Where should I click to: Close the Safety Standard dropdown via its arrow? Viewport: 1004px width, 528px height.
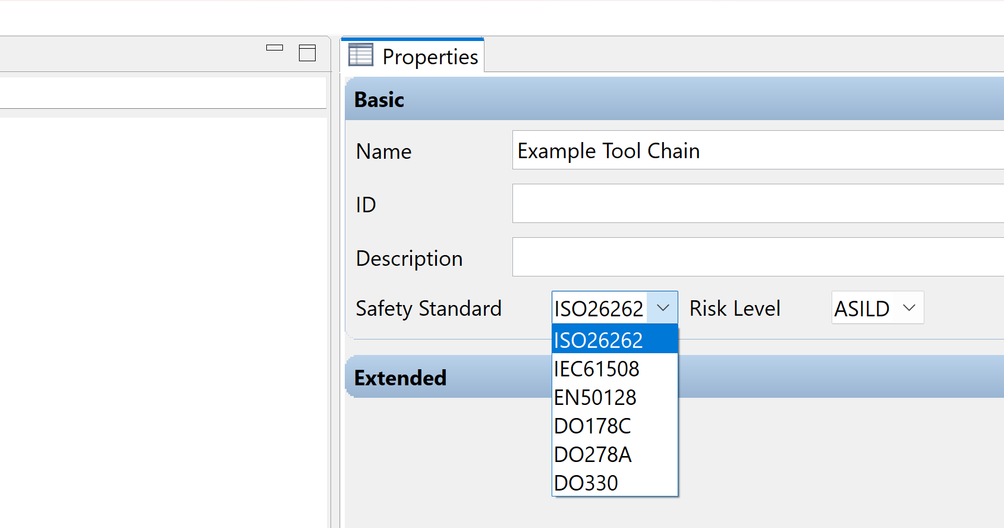click(663, 308)
